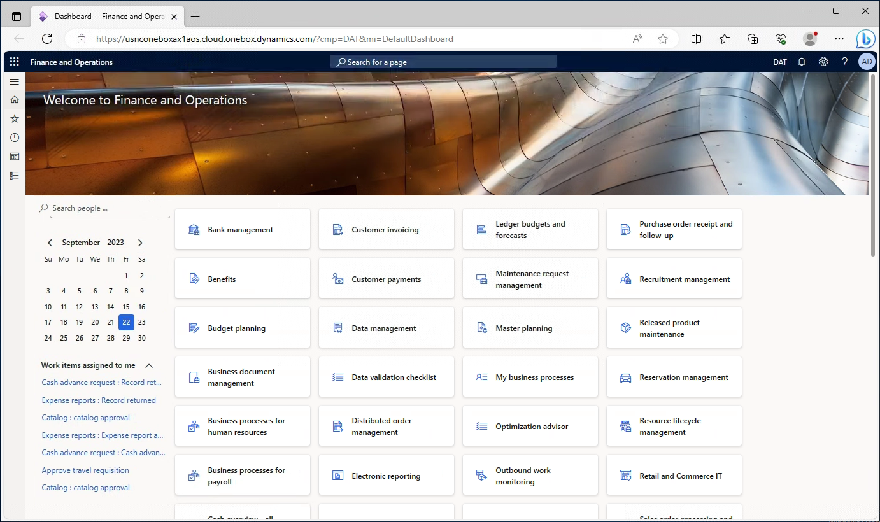Click the Bank management tile icon
880x522 pixels.
[194, 230]
